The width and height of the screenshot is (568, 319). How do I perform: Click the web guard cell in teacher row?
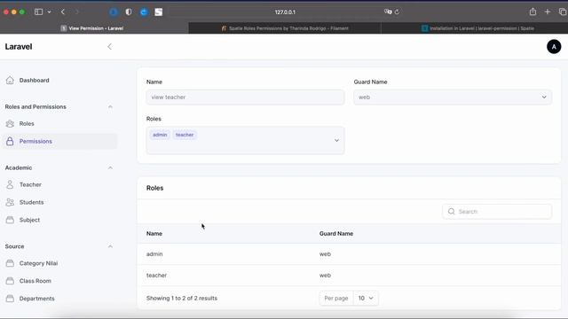tap(325, 276)
